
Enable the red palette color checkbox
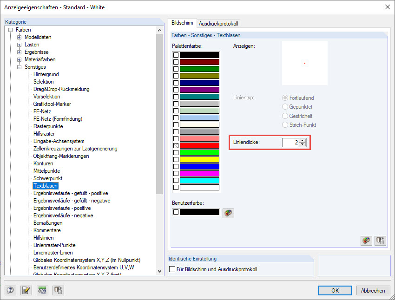[x=175, y=145]
